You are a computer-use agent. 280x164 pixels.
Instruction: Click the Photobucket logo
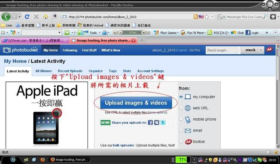point(20,50)
